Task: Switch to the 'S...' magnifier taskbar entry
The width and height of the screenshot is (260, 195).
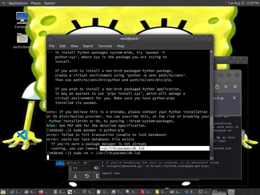Action: pyautogui.click(x=88, y=192)
